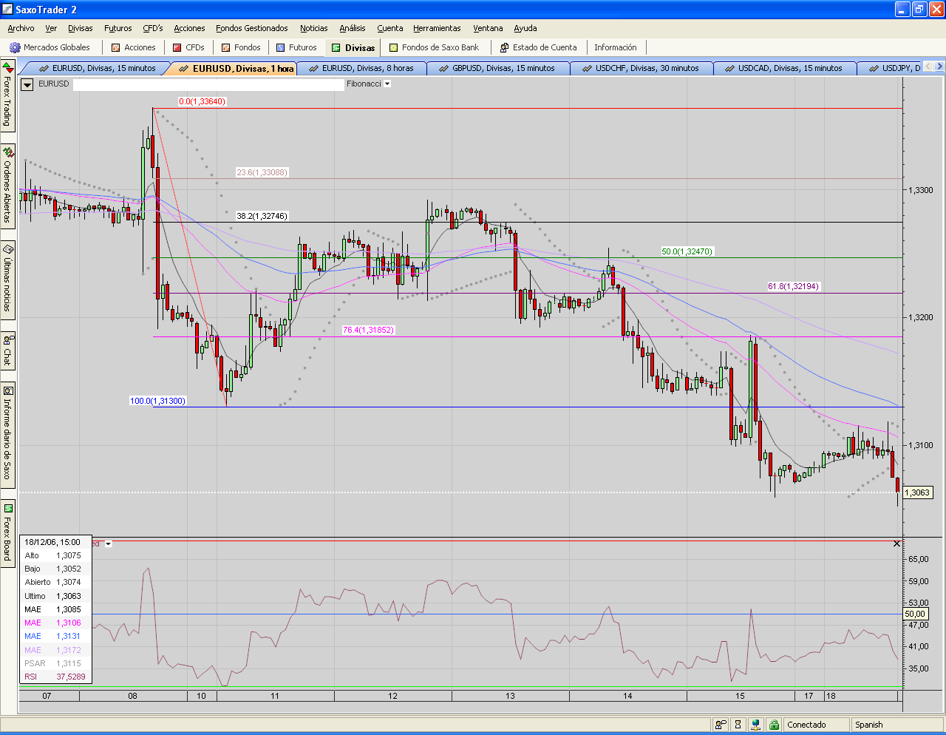Switch to GBPUSD 15 minutos tab
The height and width of the screenshot is (735, 946).
pyautogui.click(x=497, y=68)
